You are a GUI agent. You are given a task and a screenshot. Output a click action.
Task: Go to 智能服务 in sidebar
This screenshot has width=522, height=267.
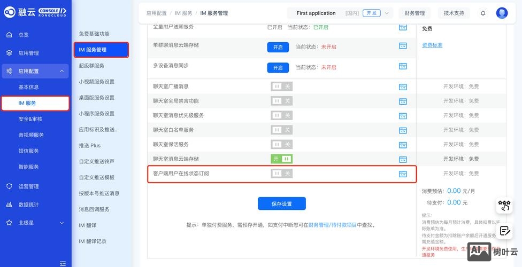pos(29,167)
